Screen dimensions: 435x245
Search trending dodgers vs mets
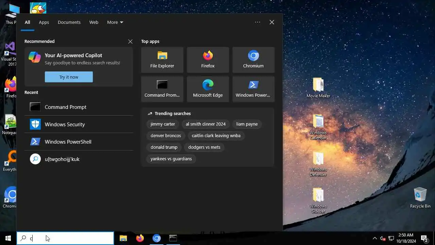204,147
